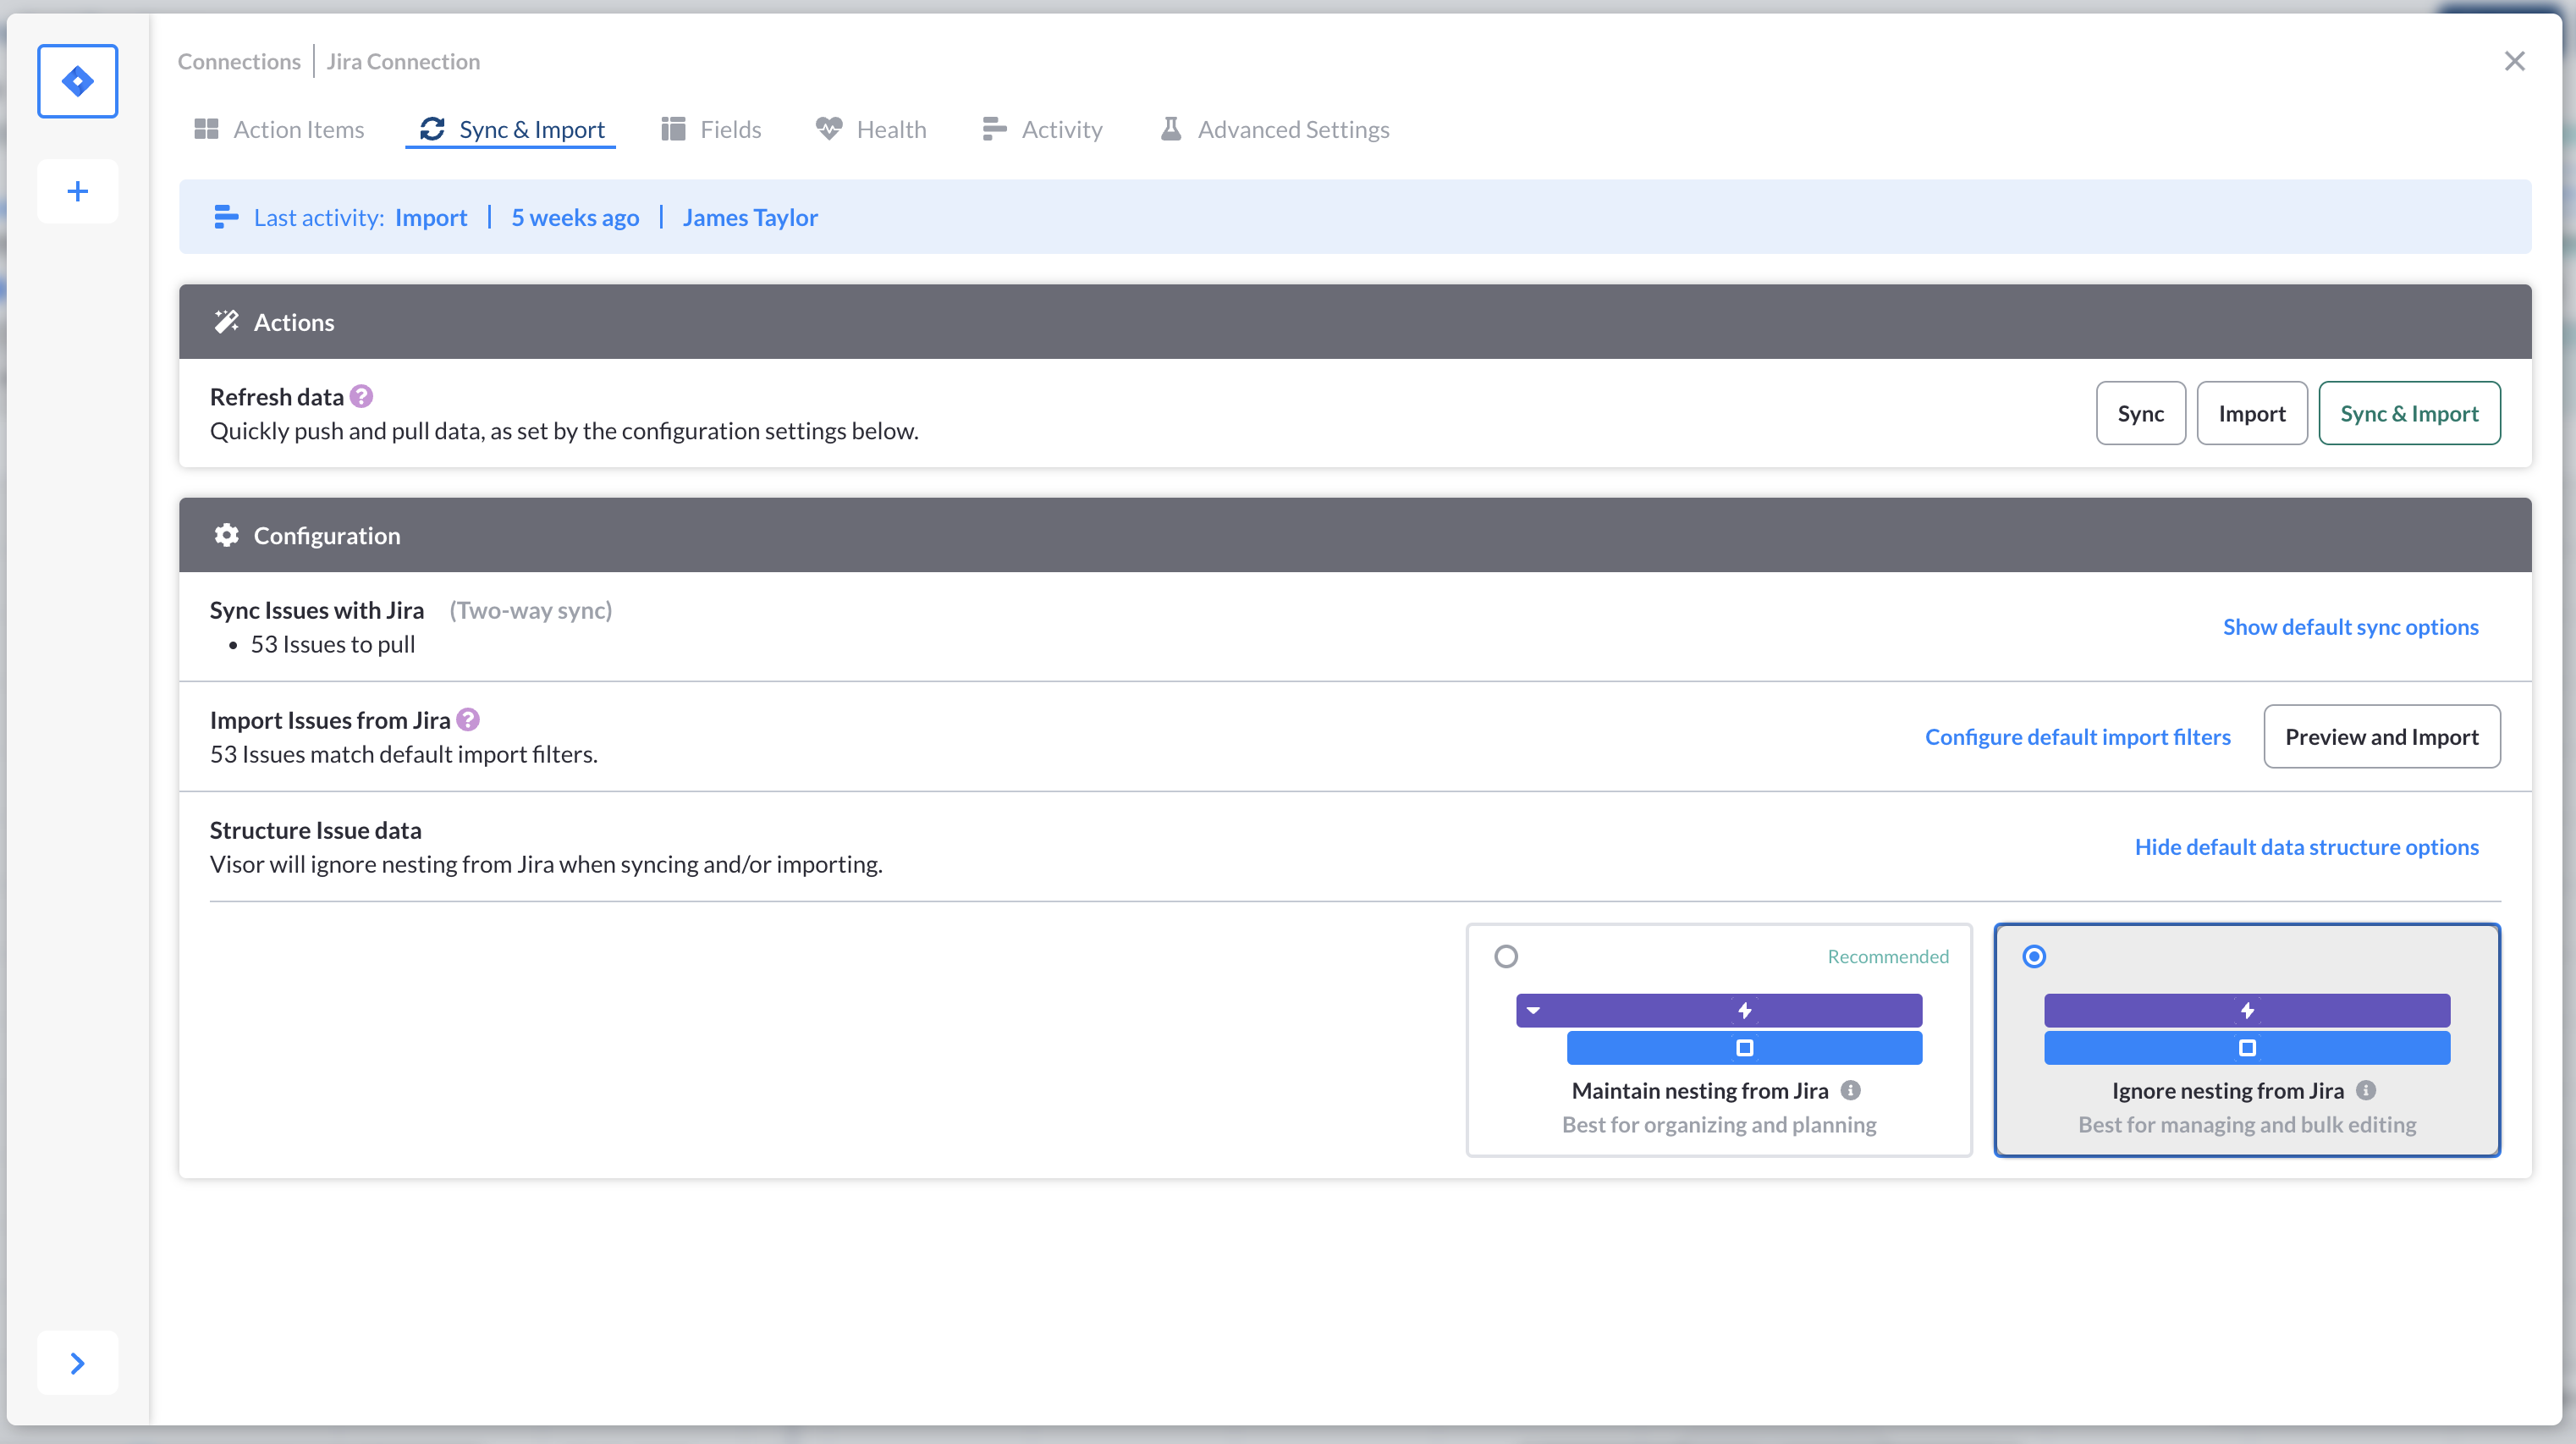
Task: Click the 'Structure Issue data' heading
Action: click(315, 830)
